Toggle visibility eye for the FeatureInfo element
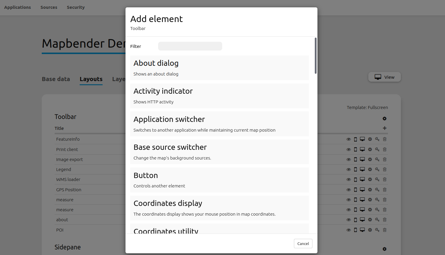This screenshot has width=445, height=255. pyautogui.click(x=349, y=139)
